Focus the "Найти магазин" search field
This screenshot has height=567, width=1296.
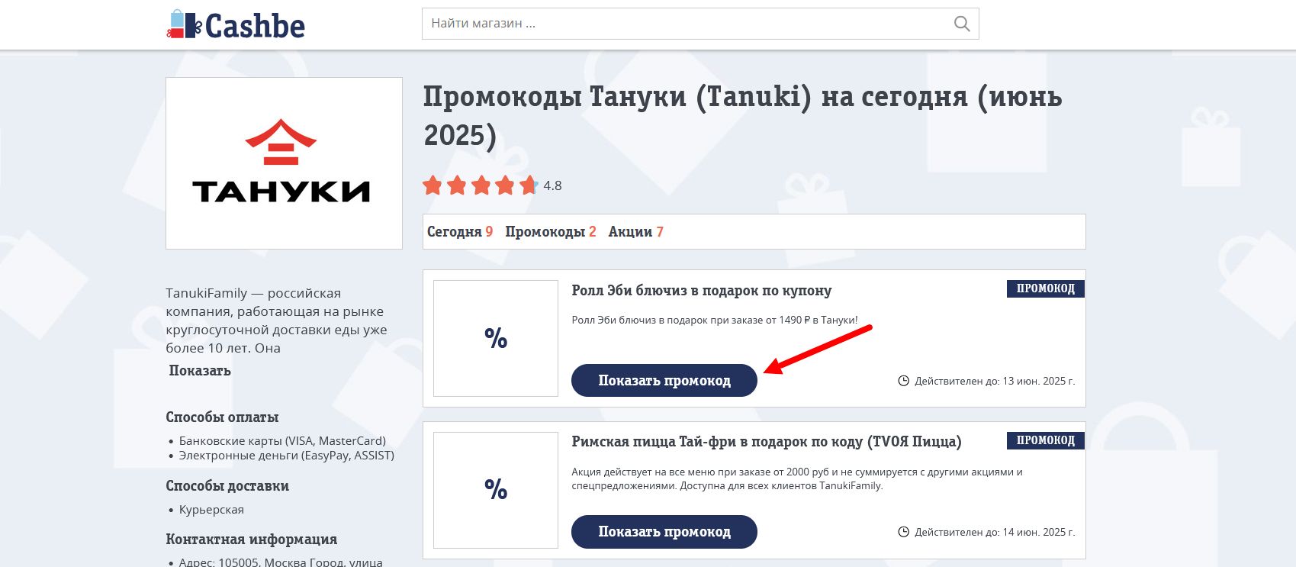[x=687, y=24]
